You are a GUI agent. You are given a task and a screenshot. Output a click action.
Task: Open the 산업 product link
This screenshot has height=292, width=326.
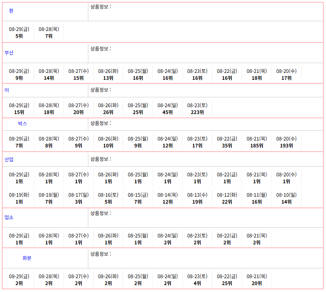9,160
